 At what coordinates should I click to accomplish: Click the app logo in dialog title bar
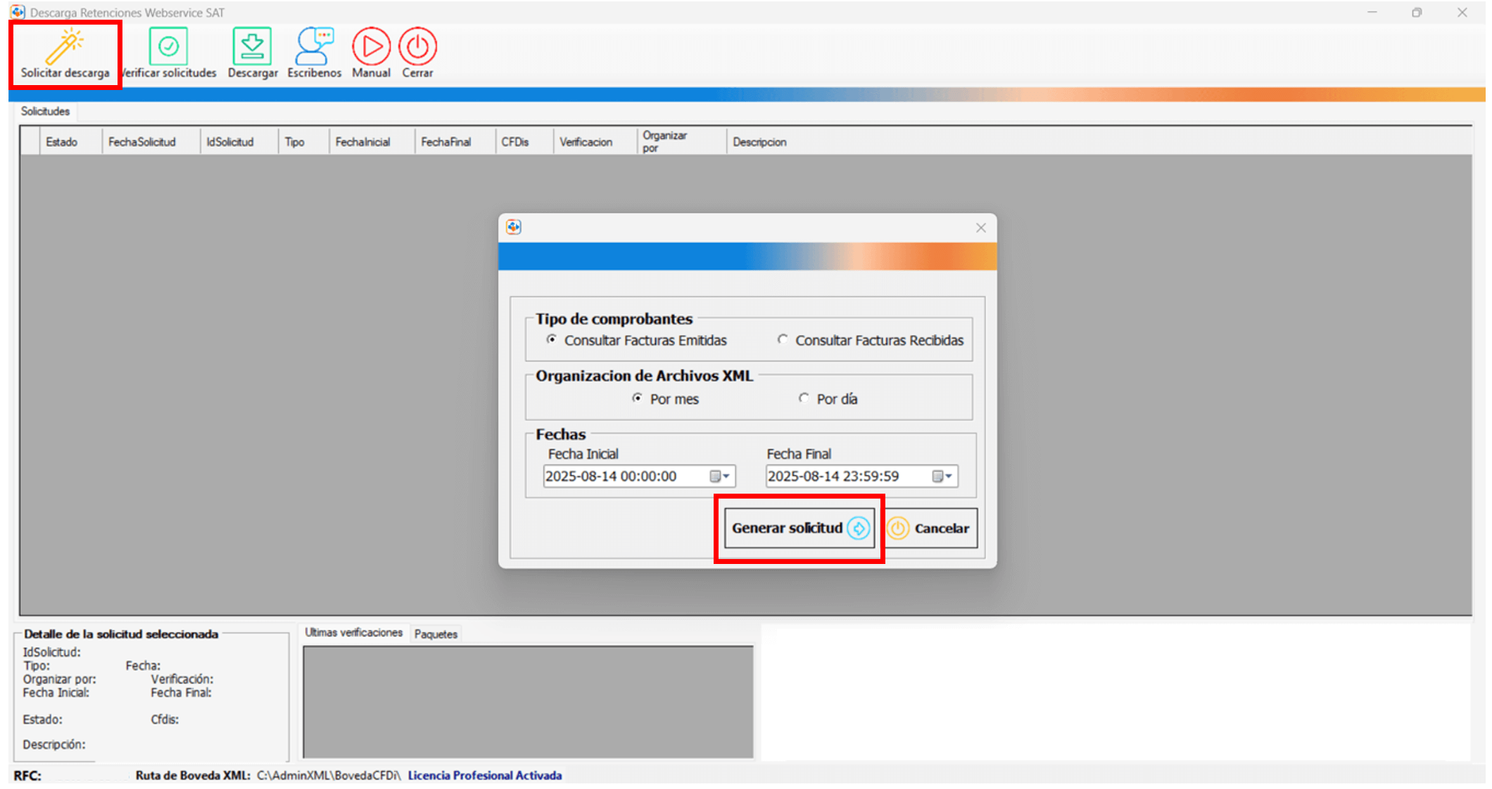point(514,226)
